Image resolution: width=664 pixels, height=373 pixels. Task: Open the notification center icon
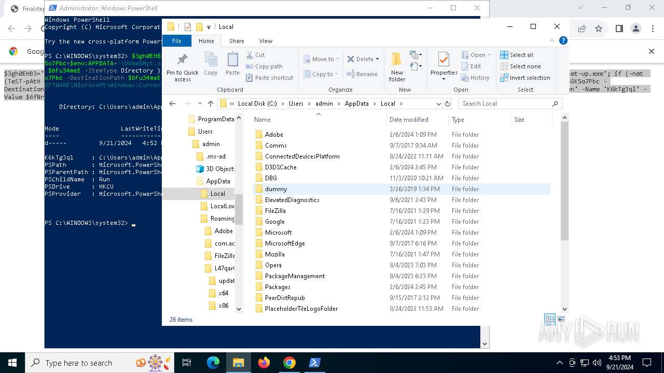[x=647, y=363]
